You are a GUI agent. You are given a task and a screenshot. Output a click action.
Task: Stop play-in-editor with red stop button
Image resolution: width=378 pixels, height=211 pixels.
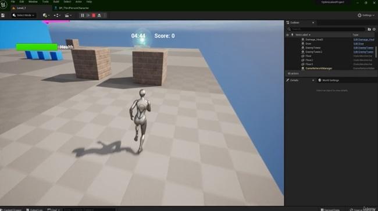pyautogui.click(x=94, y=16)
